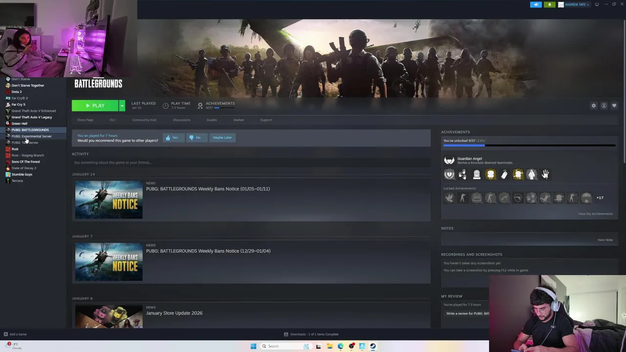Show game info circle icon
626x352 pixels.
[x=604, y=106]
